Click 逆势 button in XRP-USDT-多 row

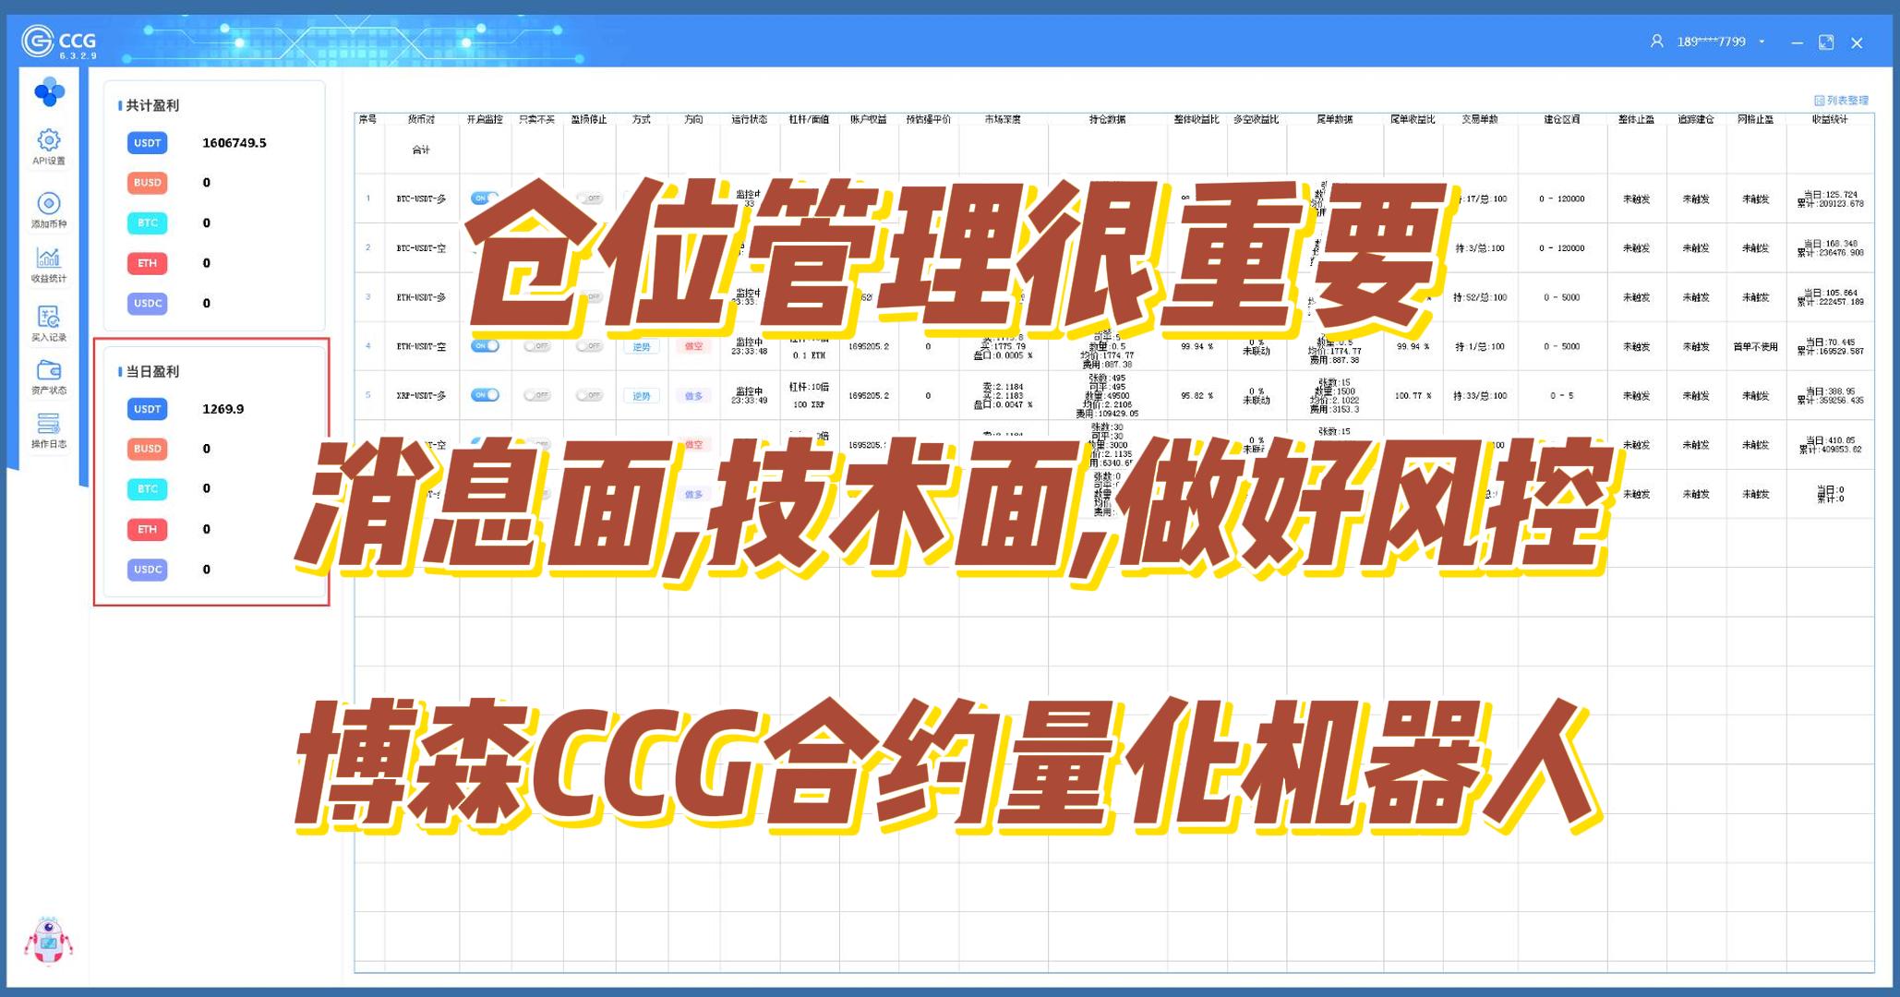click(642, 395)
